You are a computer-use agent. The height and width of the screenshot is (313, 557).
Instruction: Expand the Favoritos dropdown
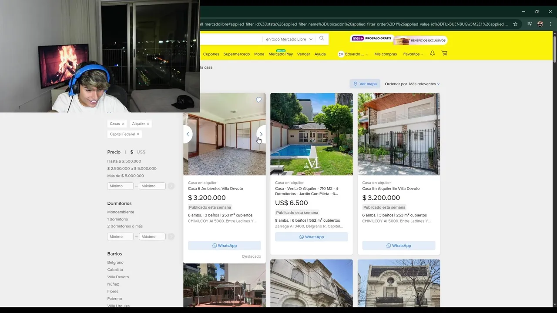click(x=413, y=54)
